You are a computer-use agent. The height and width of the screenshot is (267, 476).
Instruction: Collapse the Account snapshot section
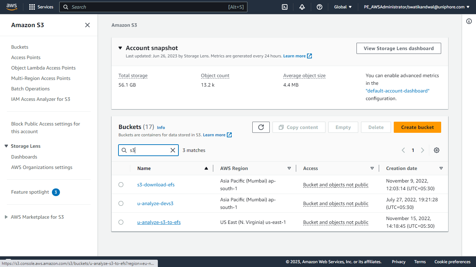[x=120, y=48]
